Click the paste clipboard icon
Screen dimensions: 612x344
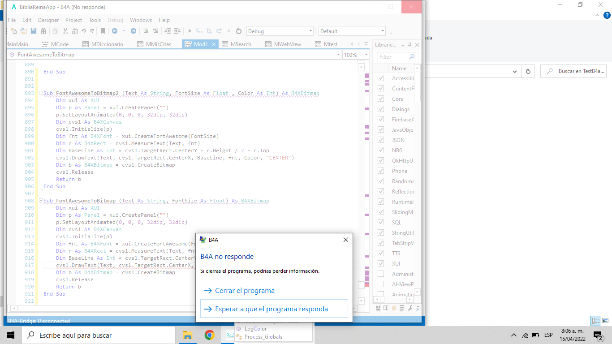(74, 31)
